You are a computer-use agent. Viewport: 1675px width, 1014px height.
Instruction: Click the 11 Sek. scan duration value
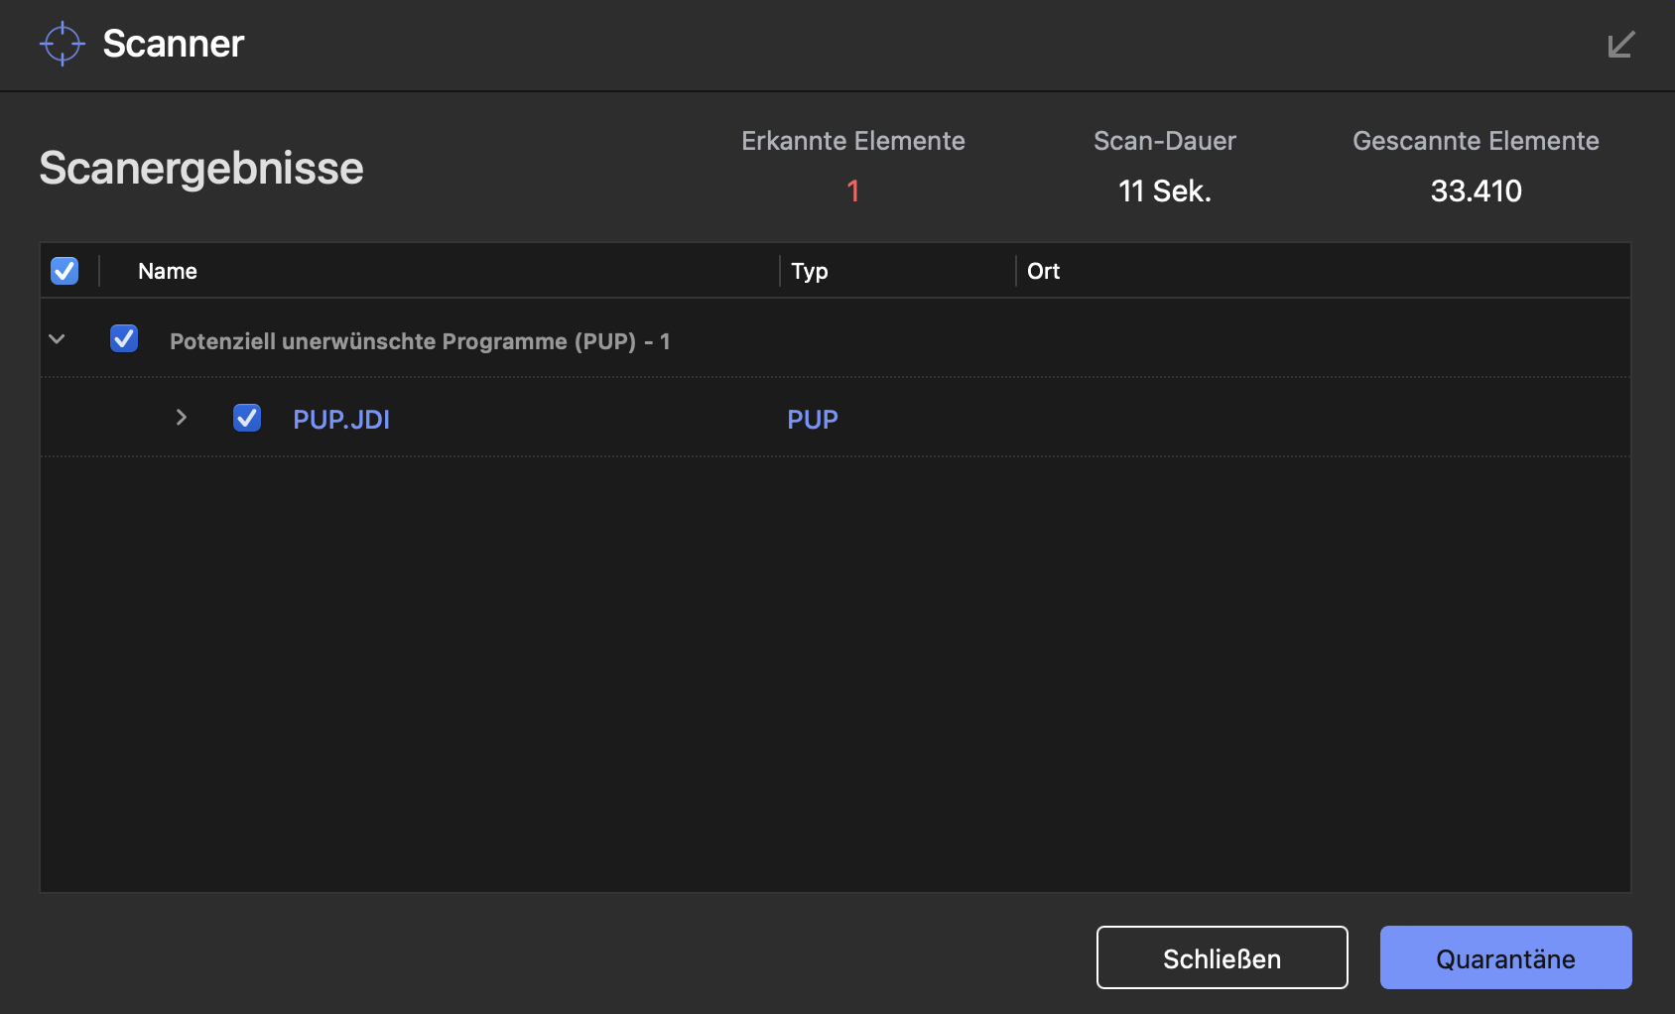tap(1165, 190)
